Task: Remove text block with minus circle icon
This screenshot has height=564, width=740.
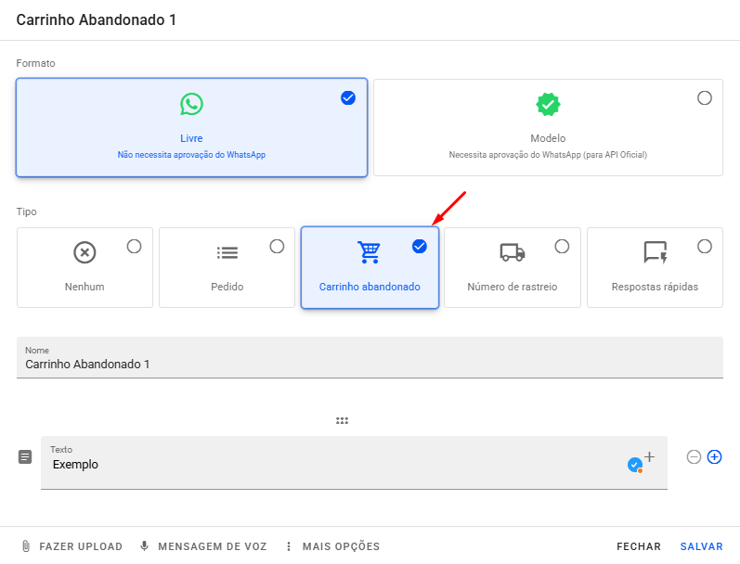Action: (694, 456)
